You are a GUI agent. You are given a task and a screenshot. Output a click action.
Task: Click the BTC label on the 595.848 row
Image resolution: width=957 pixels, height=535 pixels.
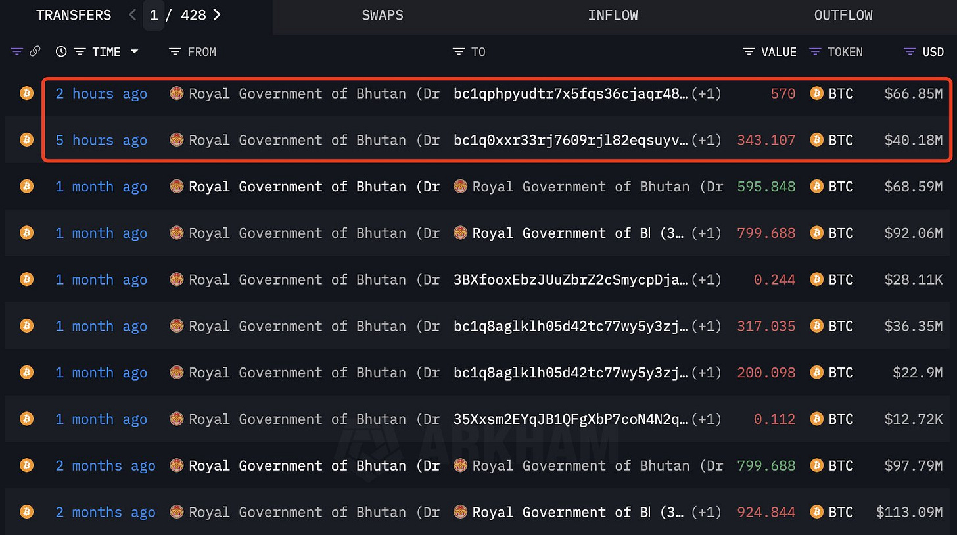(841, 186)
